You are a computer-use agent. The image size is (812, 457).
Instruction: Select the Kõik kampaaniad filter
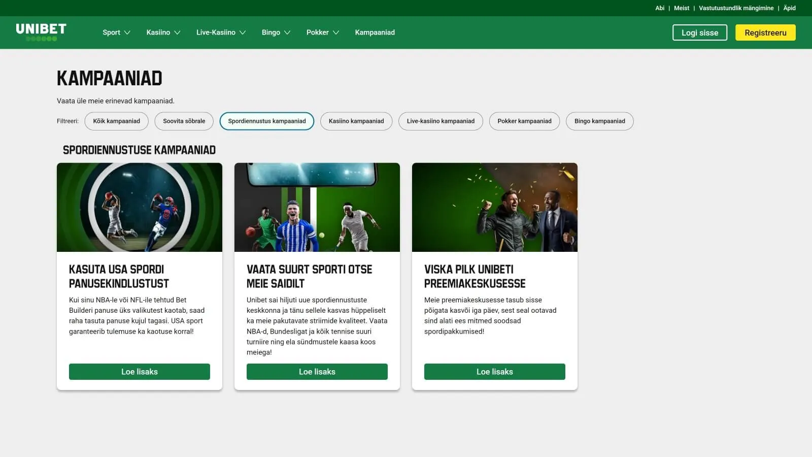(x=116, y=121)
